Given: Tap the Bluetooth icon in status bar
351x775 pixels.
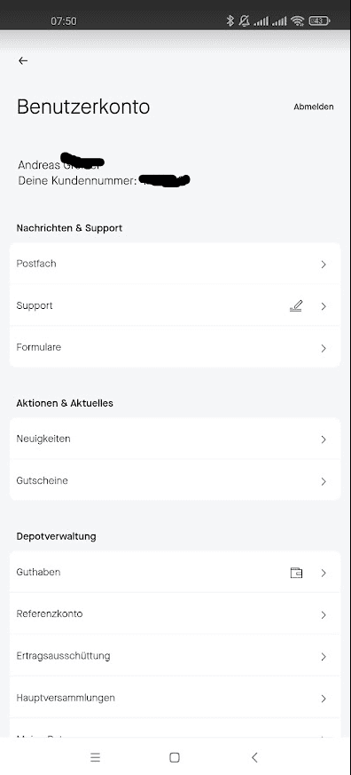Looking at the screenshot, I should [230, 20].
